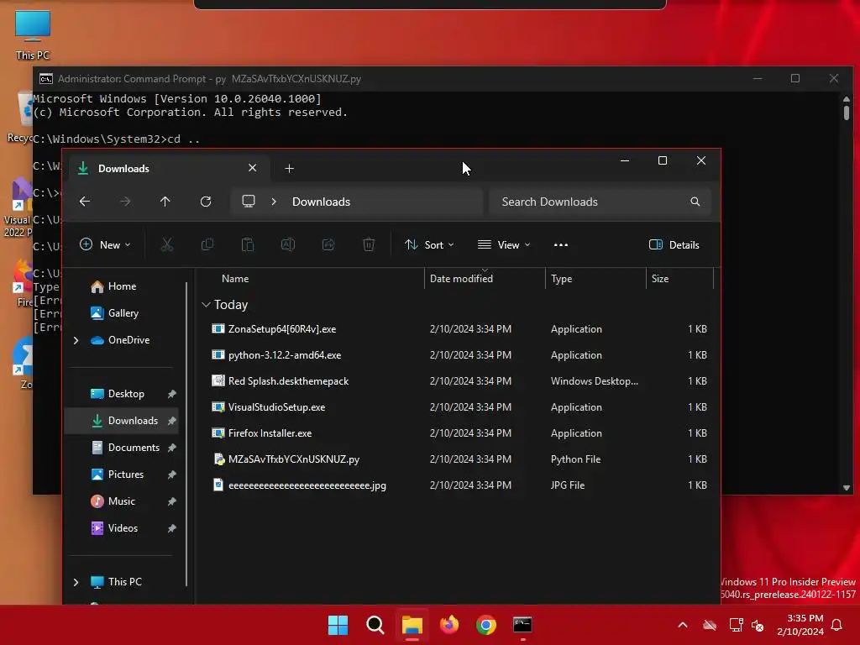This screenshot has height=645, width=860.
Task: Expand the This PC tree node
Action: tap(76, 582)
